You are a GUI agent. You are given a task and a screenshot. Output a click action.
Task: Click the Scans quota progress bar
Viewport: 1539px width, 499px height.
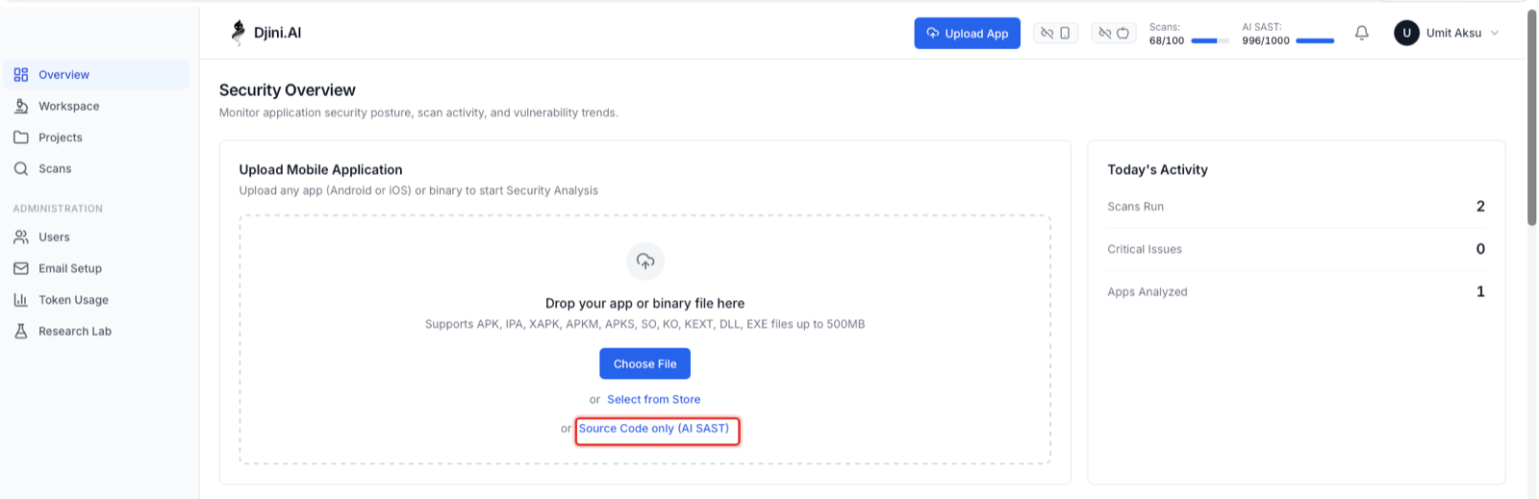coord(1210,41)
